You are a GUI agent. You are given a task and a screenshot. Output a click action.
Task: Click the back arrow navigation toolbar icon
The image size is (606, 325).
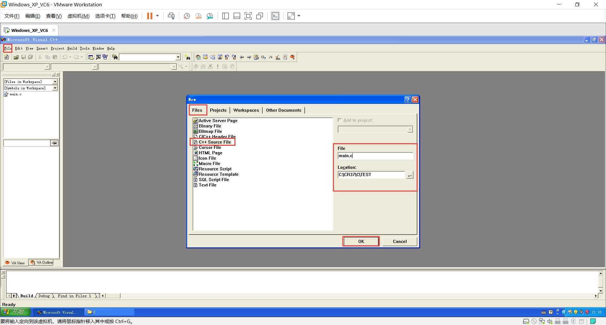pyautogui.click(x=242, y=57)
